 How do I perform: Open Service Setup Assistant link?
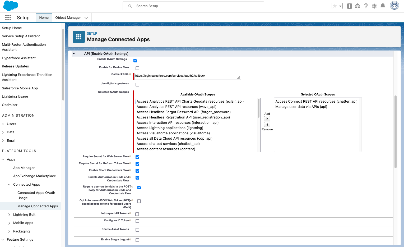click(x=21, y=36)
